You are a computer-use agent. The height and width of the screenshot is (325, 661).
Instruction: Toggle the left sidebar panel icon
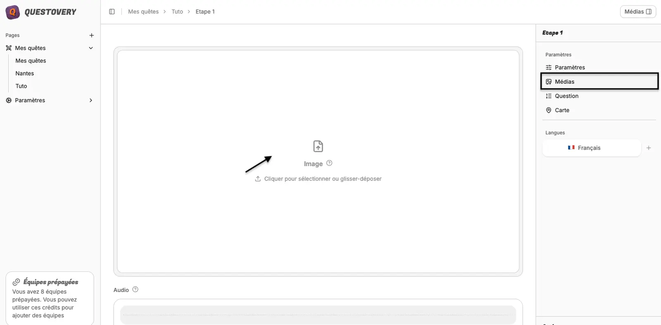point(112,12)
